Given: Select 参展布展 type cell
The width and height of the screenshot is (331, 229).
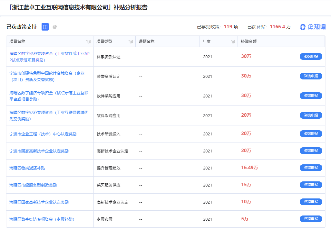Looking at the screenshot, I should pos(104,219).
